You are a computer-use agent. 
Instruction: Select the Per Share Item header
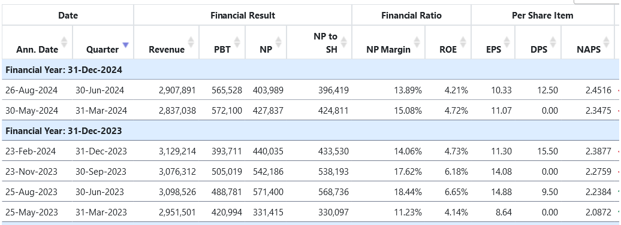542,16
